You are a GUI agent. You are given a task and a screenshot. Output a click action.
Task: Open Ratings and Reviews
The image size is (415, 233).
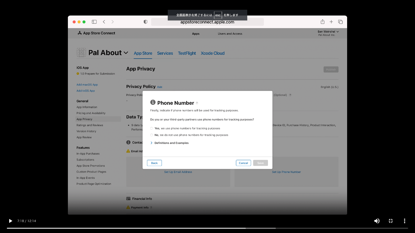90,125
